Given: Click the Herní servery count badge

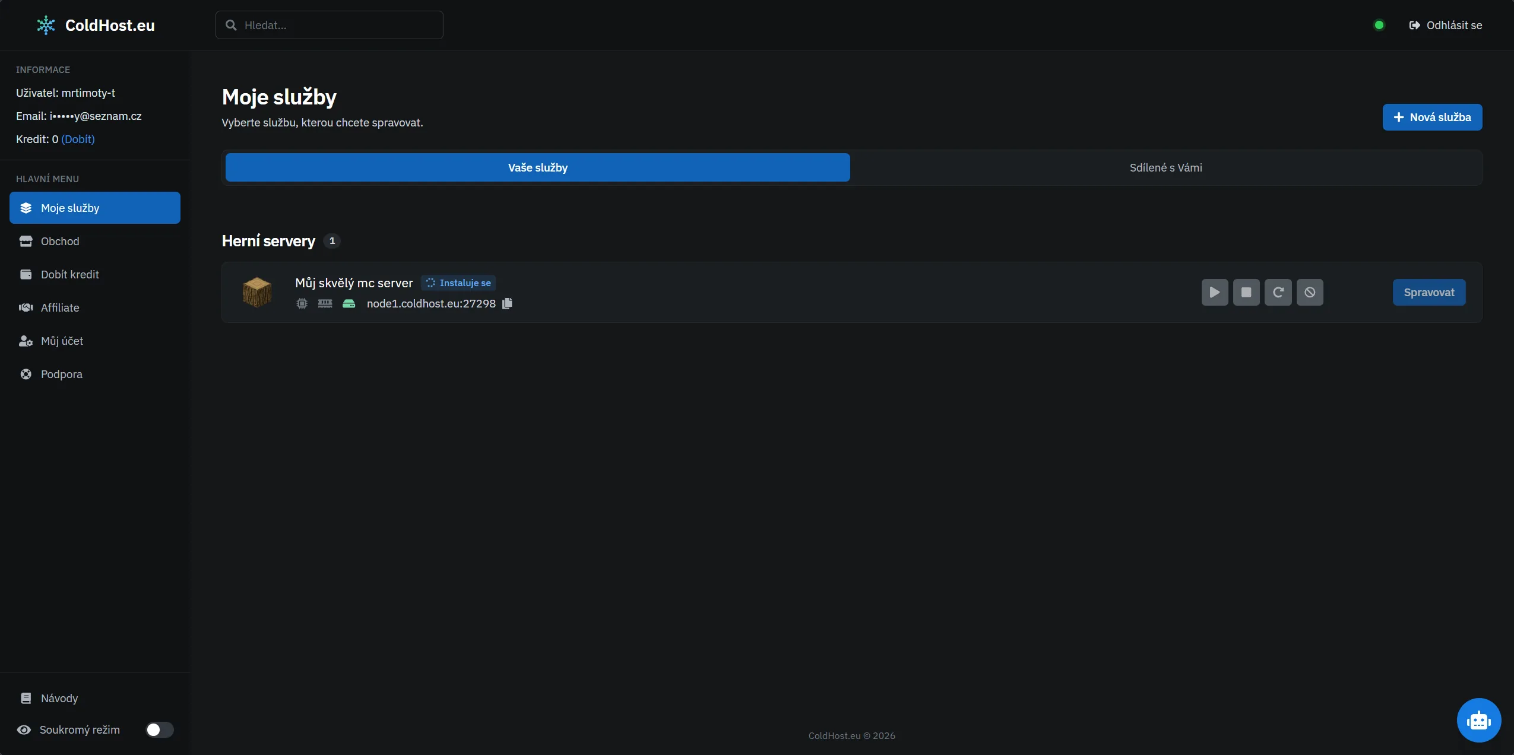Looking at the screenshot, I should 332,240.
